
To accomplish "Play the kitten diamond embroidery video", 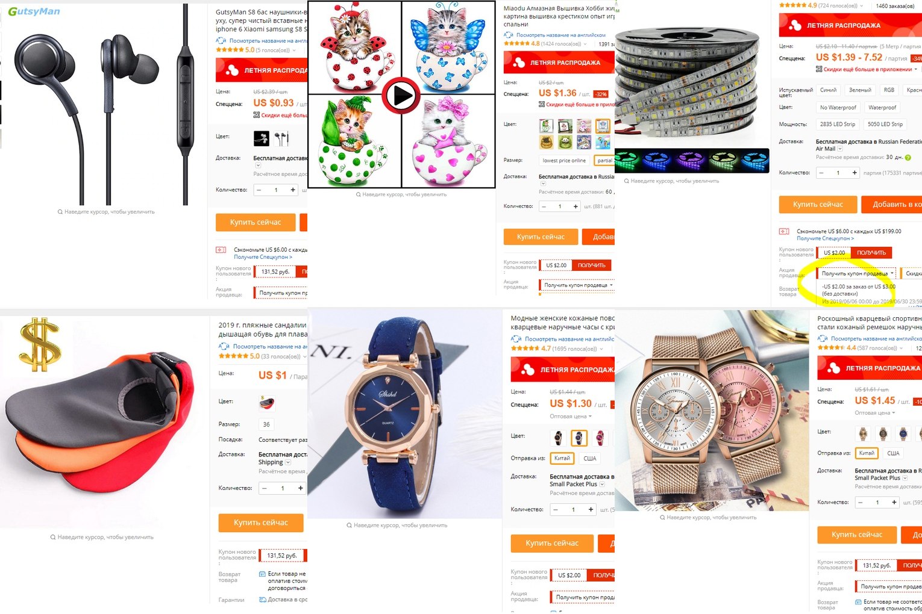I will pos(401,95).
